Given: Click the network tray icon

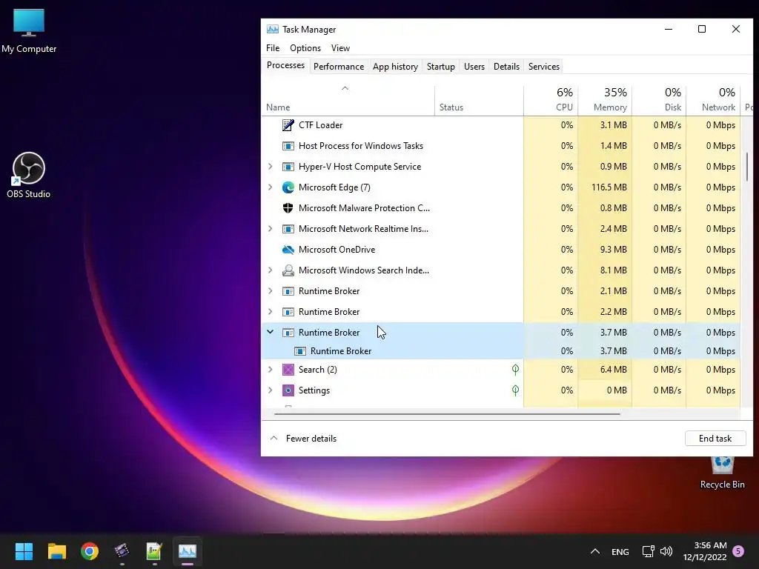Looking at the screenshot, I should click(648, 551).
